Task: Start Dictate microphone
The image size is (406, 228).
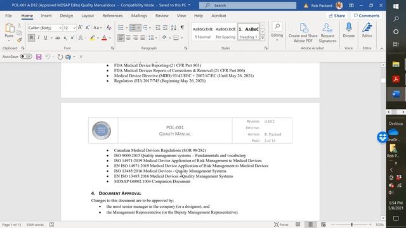Action: click(349, 30)
